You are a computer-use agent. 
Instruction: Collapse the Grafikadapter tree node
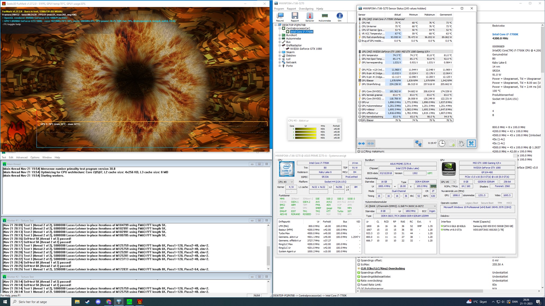click(280, 45)
